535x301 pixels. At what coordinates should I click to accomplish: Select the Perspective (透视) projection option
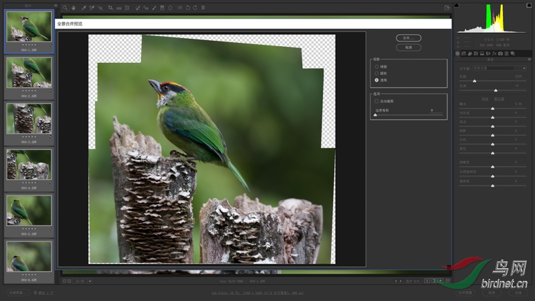(377, 80)
